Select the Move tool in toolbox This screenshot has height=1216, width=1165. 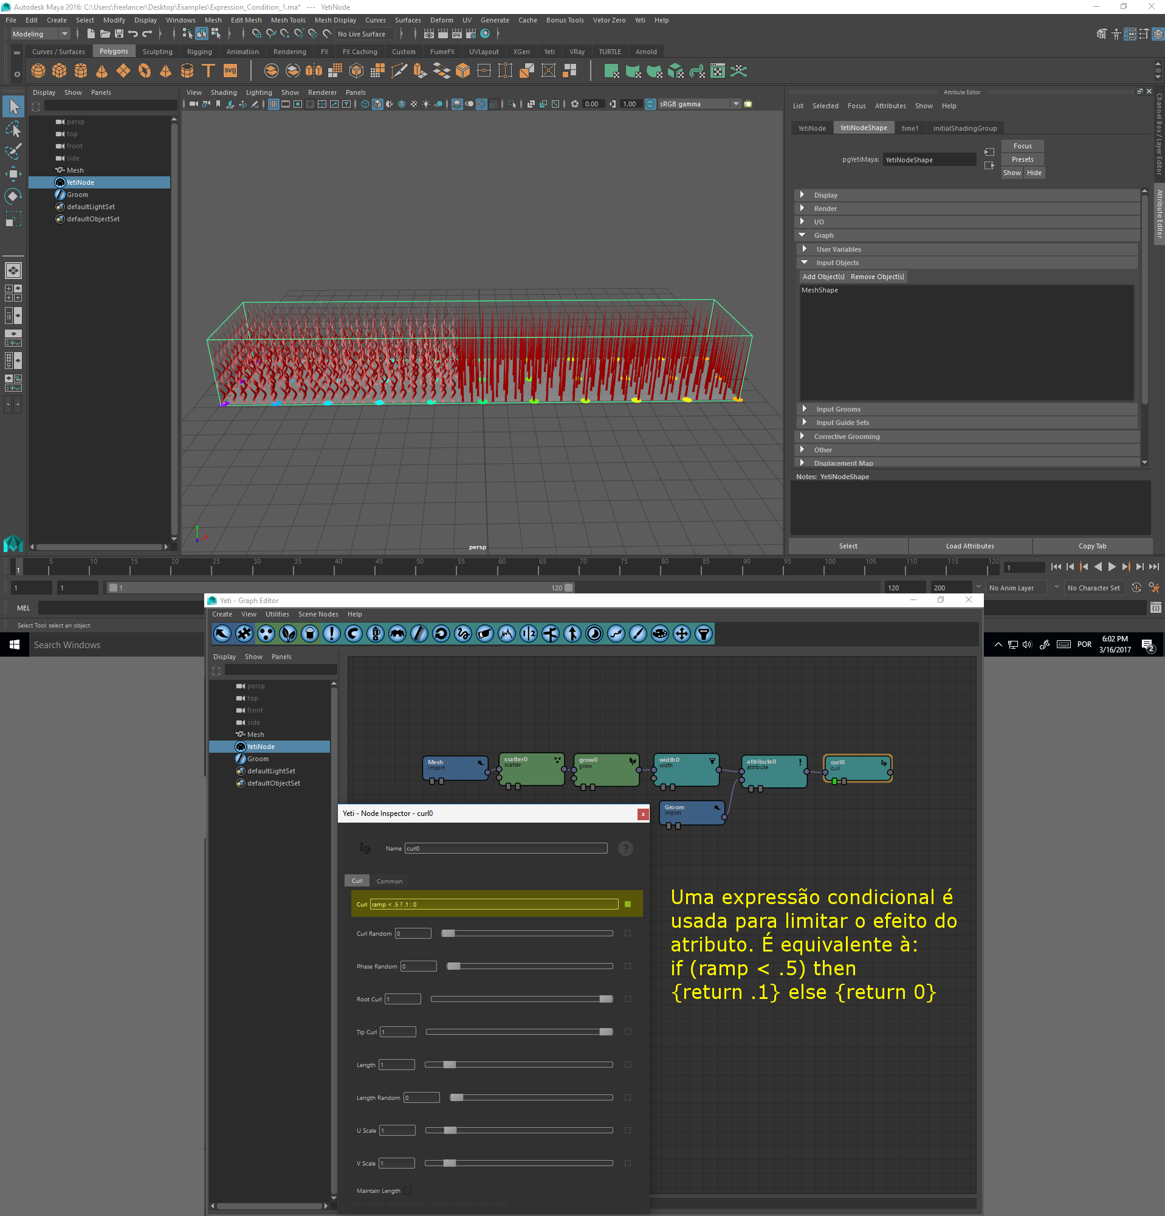coord(13,173)
